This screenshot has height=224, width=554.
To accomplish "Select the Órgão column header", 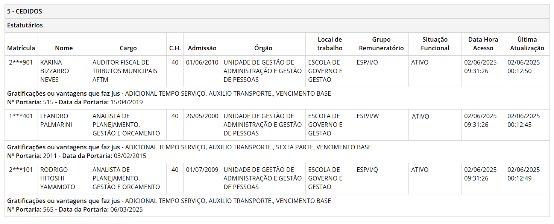I will 263,48.
